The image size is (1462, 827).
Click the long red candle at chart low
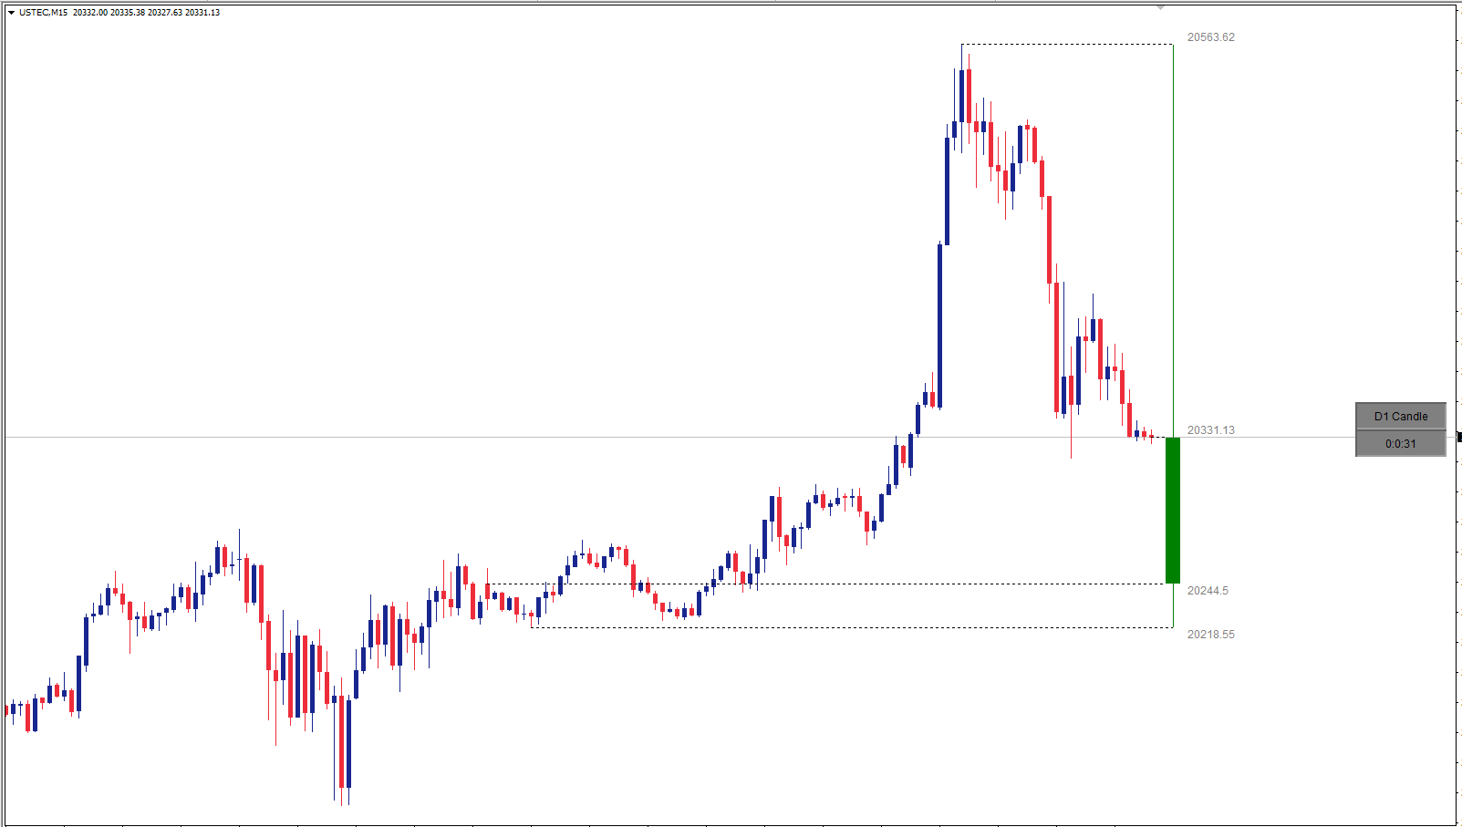(342, 742)
